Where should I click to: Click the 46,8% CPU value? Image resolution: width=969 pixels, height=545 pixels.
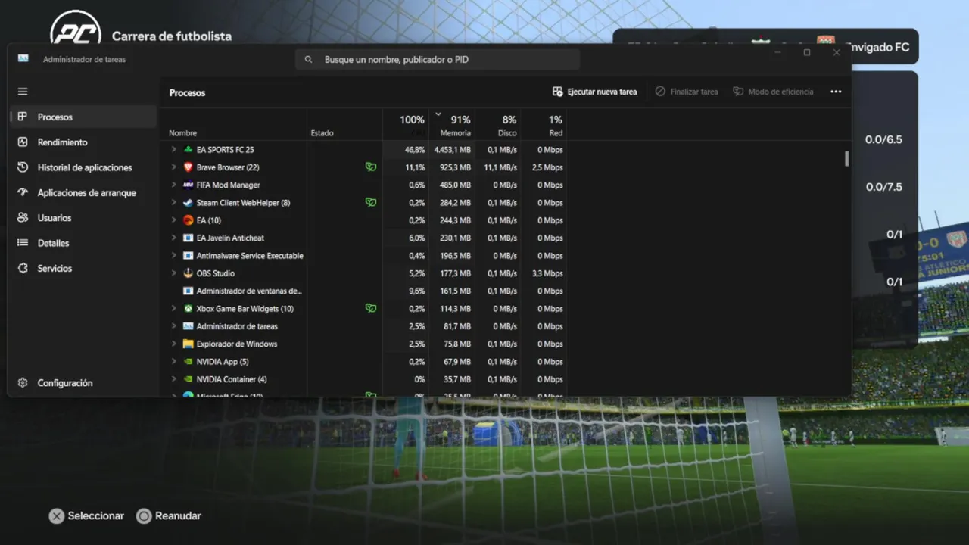(415, 150)
